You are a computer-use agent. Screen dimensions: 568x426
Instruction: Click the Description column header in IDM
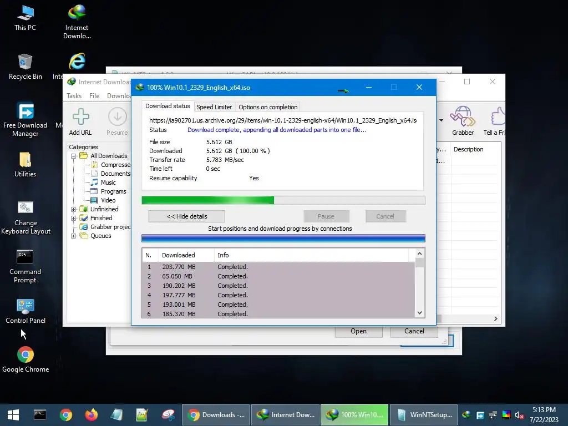475,149
